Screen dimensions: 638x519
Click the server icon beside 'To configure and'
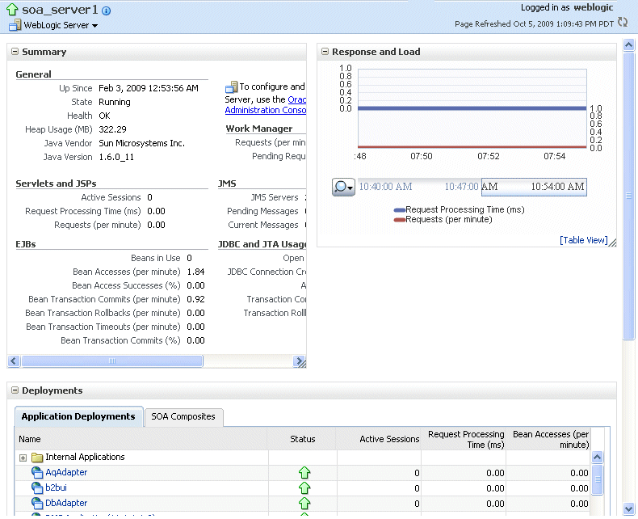click(x=231, y=86)
